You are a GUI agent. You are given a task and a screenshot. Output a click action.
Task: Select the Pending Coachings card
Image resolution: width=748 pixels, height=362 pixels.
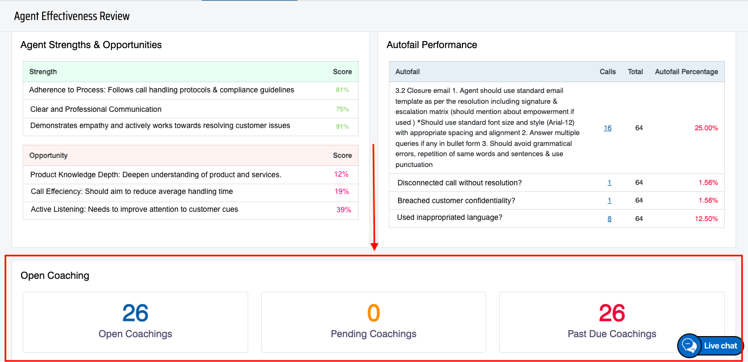pyautogui.click(x=374, y=322)
